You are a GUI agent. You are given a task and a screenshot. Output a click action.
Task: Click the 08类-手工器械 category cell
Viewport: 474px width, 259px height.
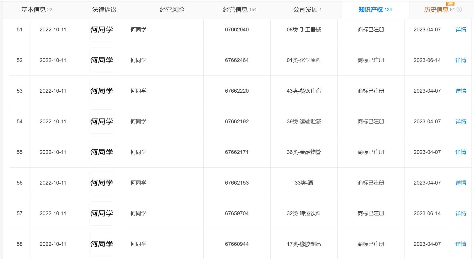pos(304,30)
